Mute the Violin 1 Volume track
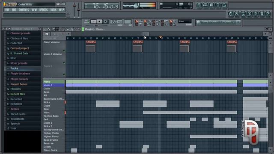274x154 pixels. tap(64, 62)
